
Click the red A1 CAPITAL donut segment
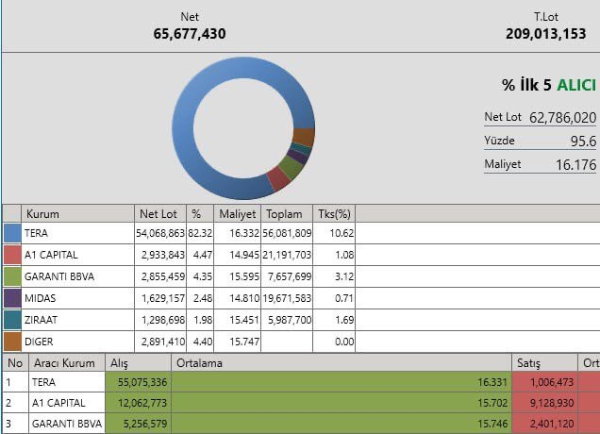coord(278,179)
